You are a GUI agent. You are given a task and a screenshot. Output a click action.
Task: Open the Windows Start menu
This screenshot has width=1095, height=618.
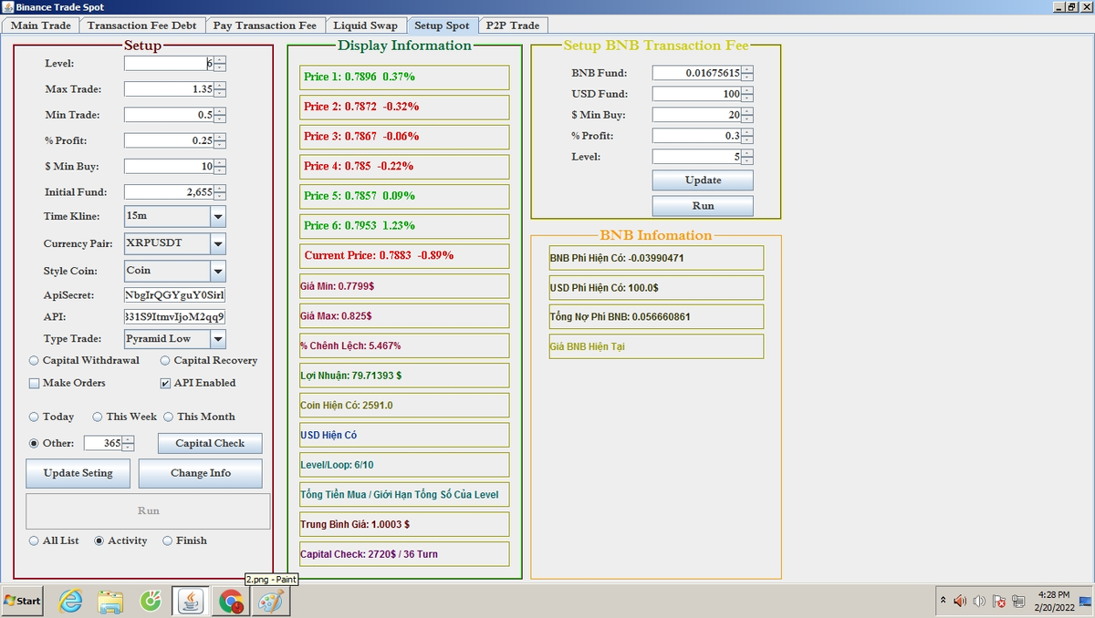pyautogui.click(x=23, y=601)
